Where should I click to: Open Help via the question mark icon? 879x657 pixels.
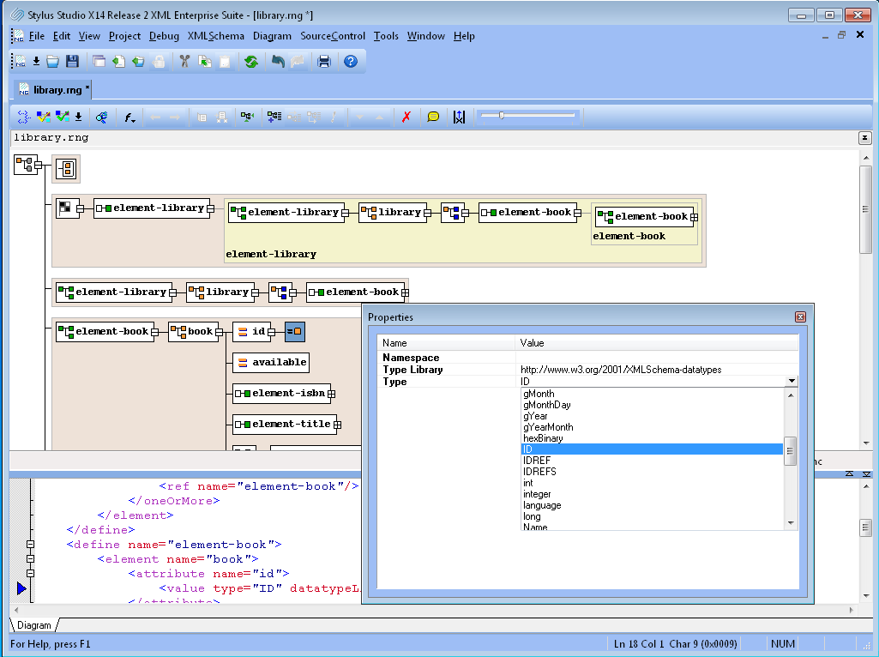tap(352, 61)
